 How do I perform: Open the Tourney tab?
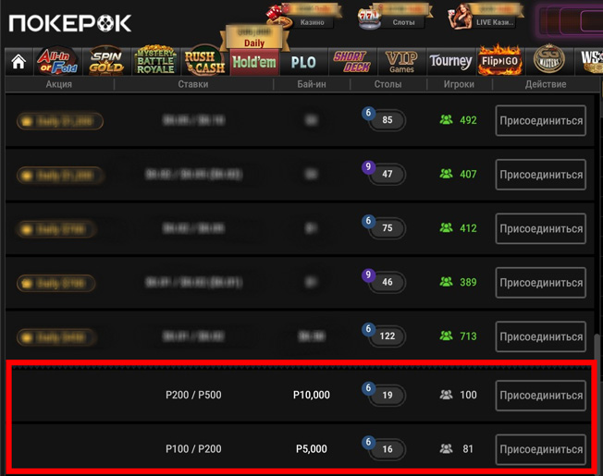[450, 62]
